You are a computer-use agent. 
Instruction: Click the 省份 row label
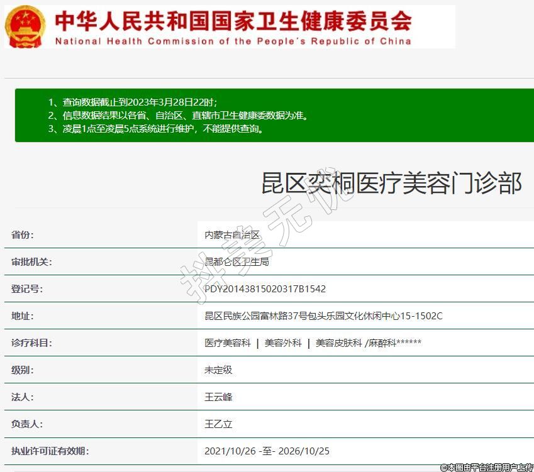(23, 235)
